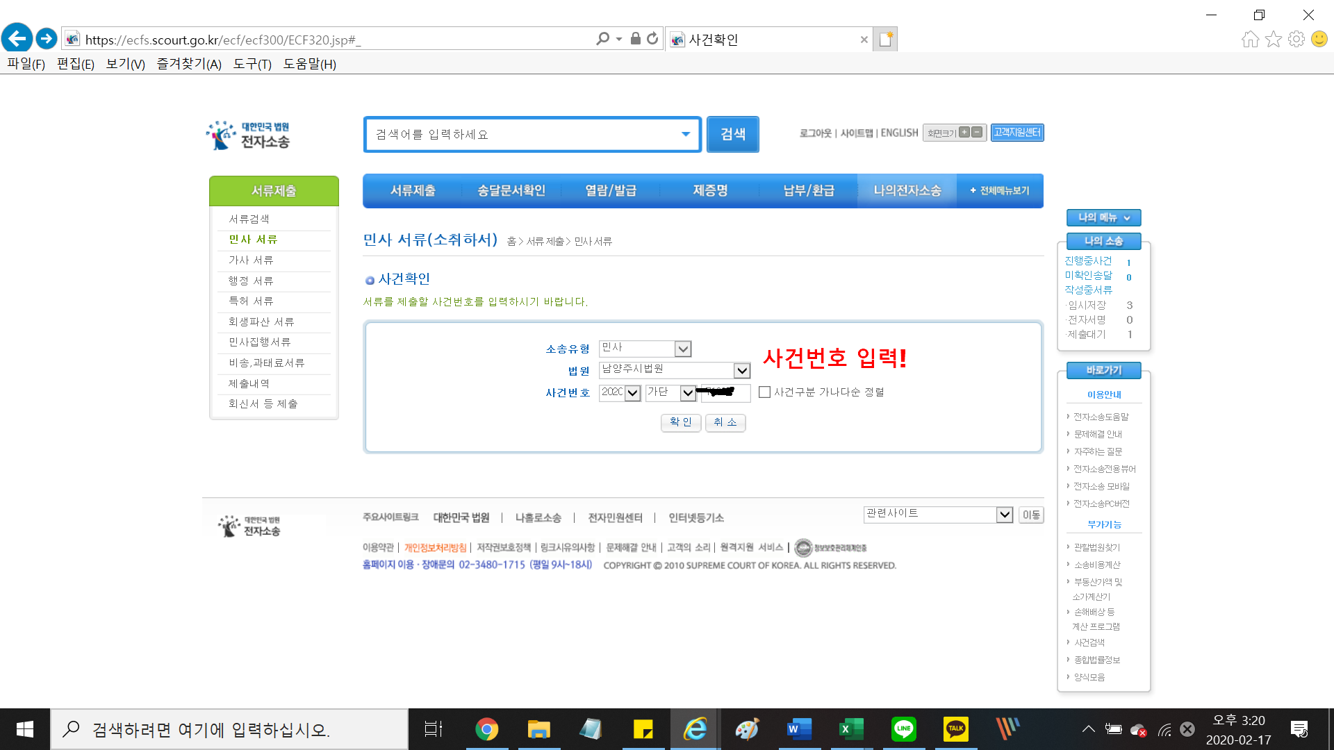Check 사건구분 가나다순 정렬 checkbox
This screenshot has width=1334, height=750.
(764, 392)
